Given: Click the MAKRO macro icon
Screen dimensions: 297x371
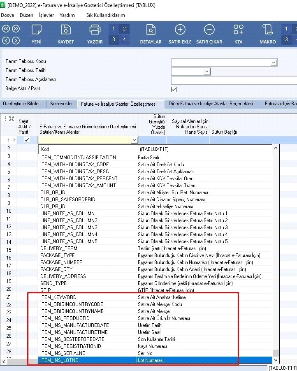Looking at the screenshot, I should (268, 34).
